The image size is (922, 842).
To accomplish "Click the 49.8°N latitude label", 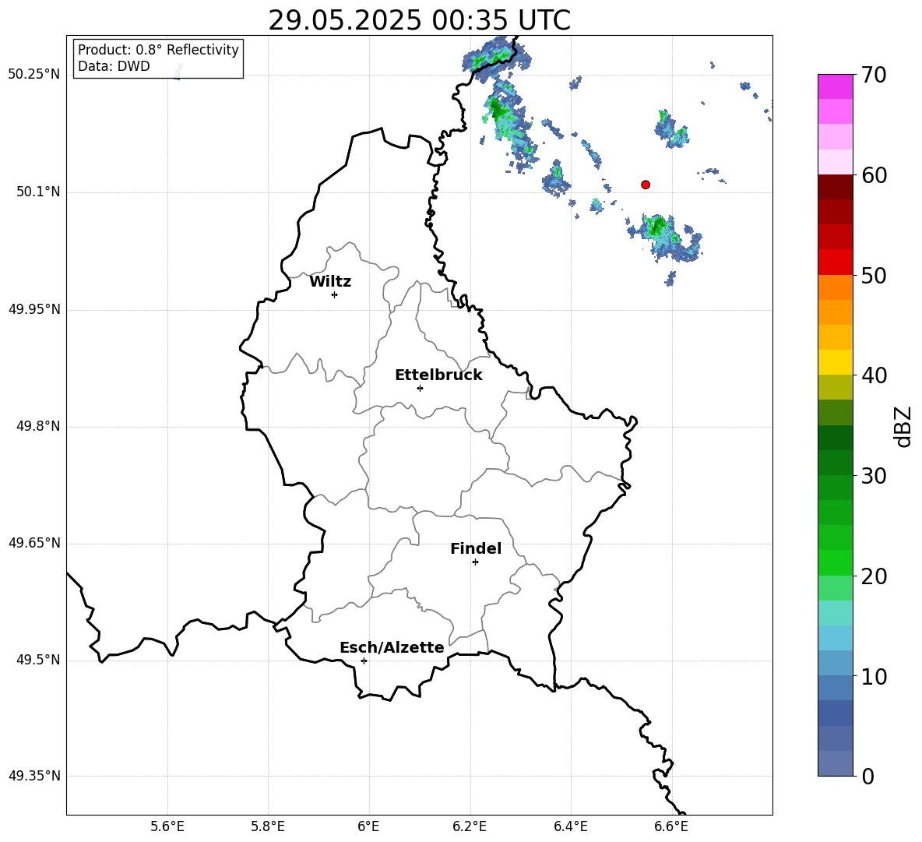I will point(38,426).
